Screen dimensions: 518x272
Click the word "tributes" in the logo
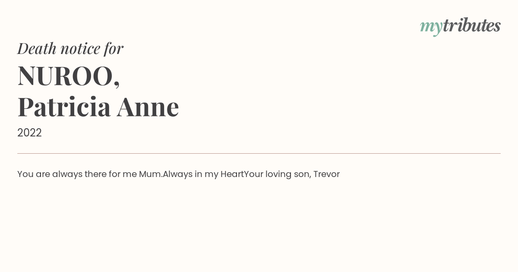tap(472, 25)
